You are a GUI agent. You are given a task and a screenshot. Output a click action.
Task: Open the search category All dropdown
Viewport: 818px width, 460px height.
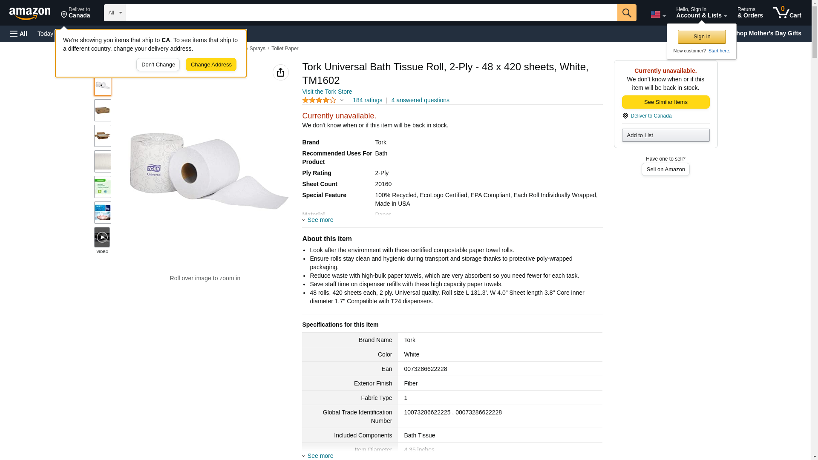click(115, 13)
